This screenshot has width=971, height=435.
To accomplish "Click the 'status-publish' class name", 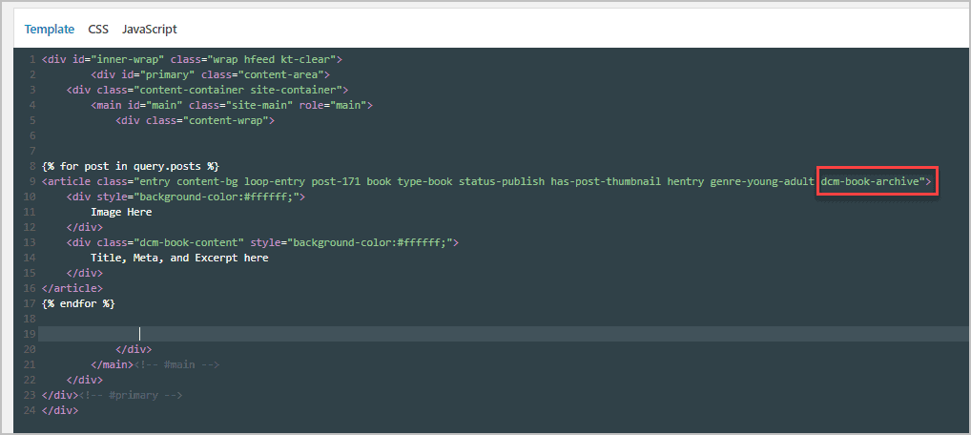I will (x=503, y=181).
